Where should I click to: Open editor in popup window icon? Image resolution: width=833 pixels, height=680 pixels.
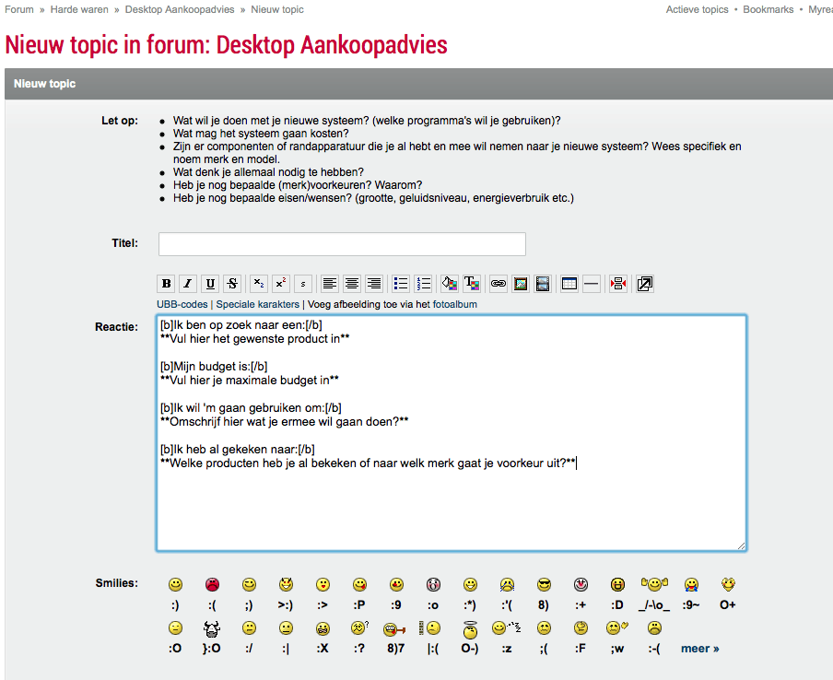(644, 284)
